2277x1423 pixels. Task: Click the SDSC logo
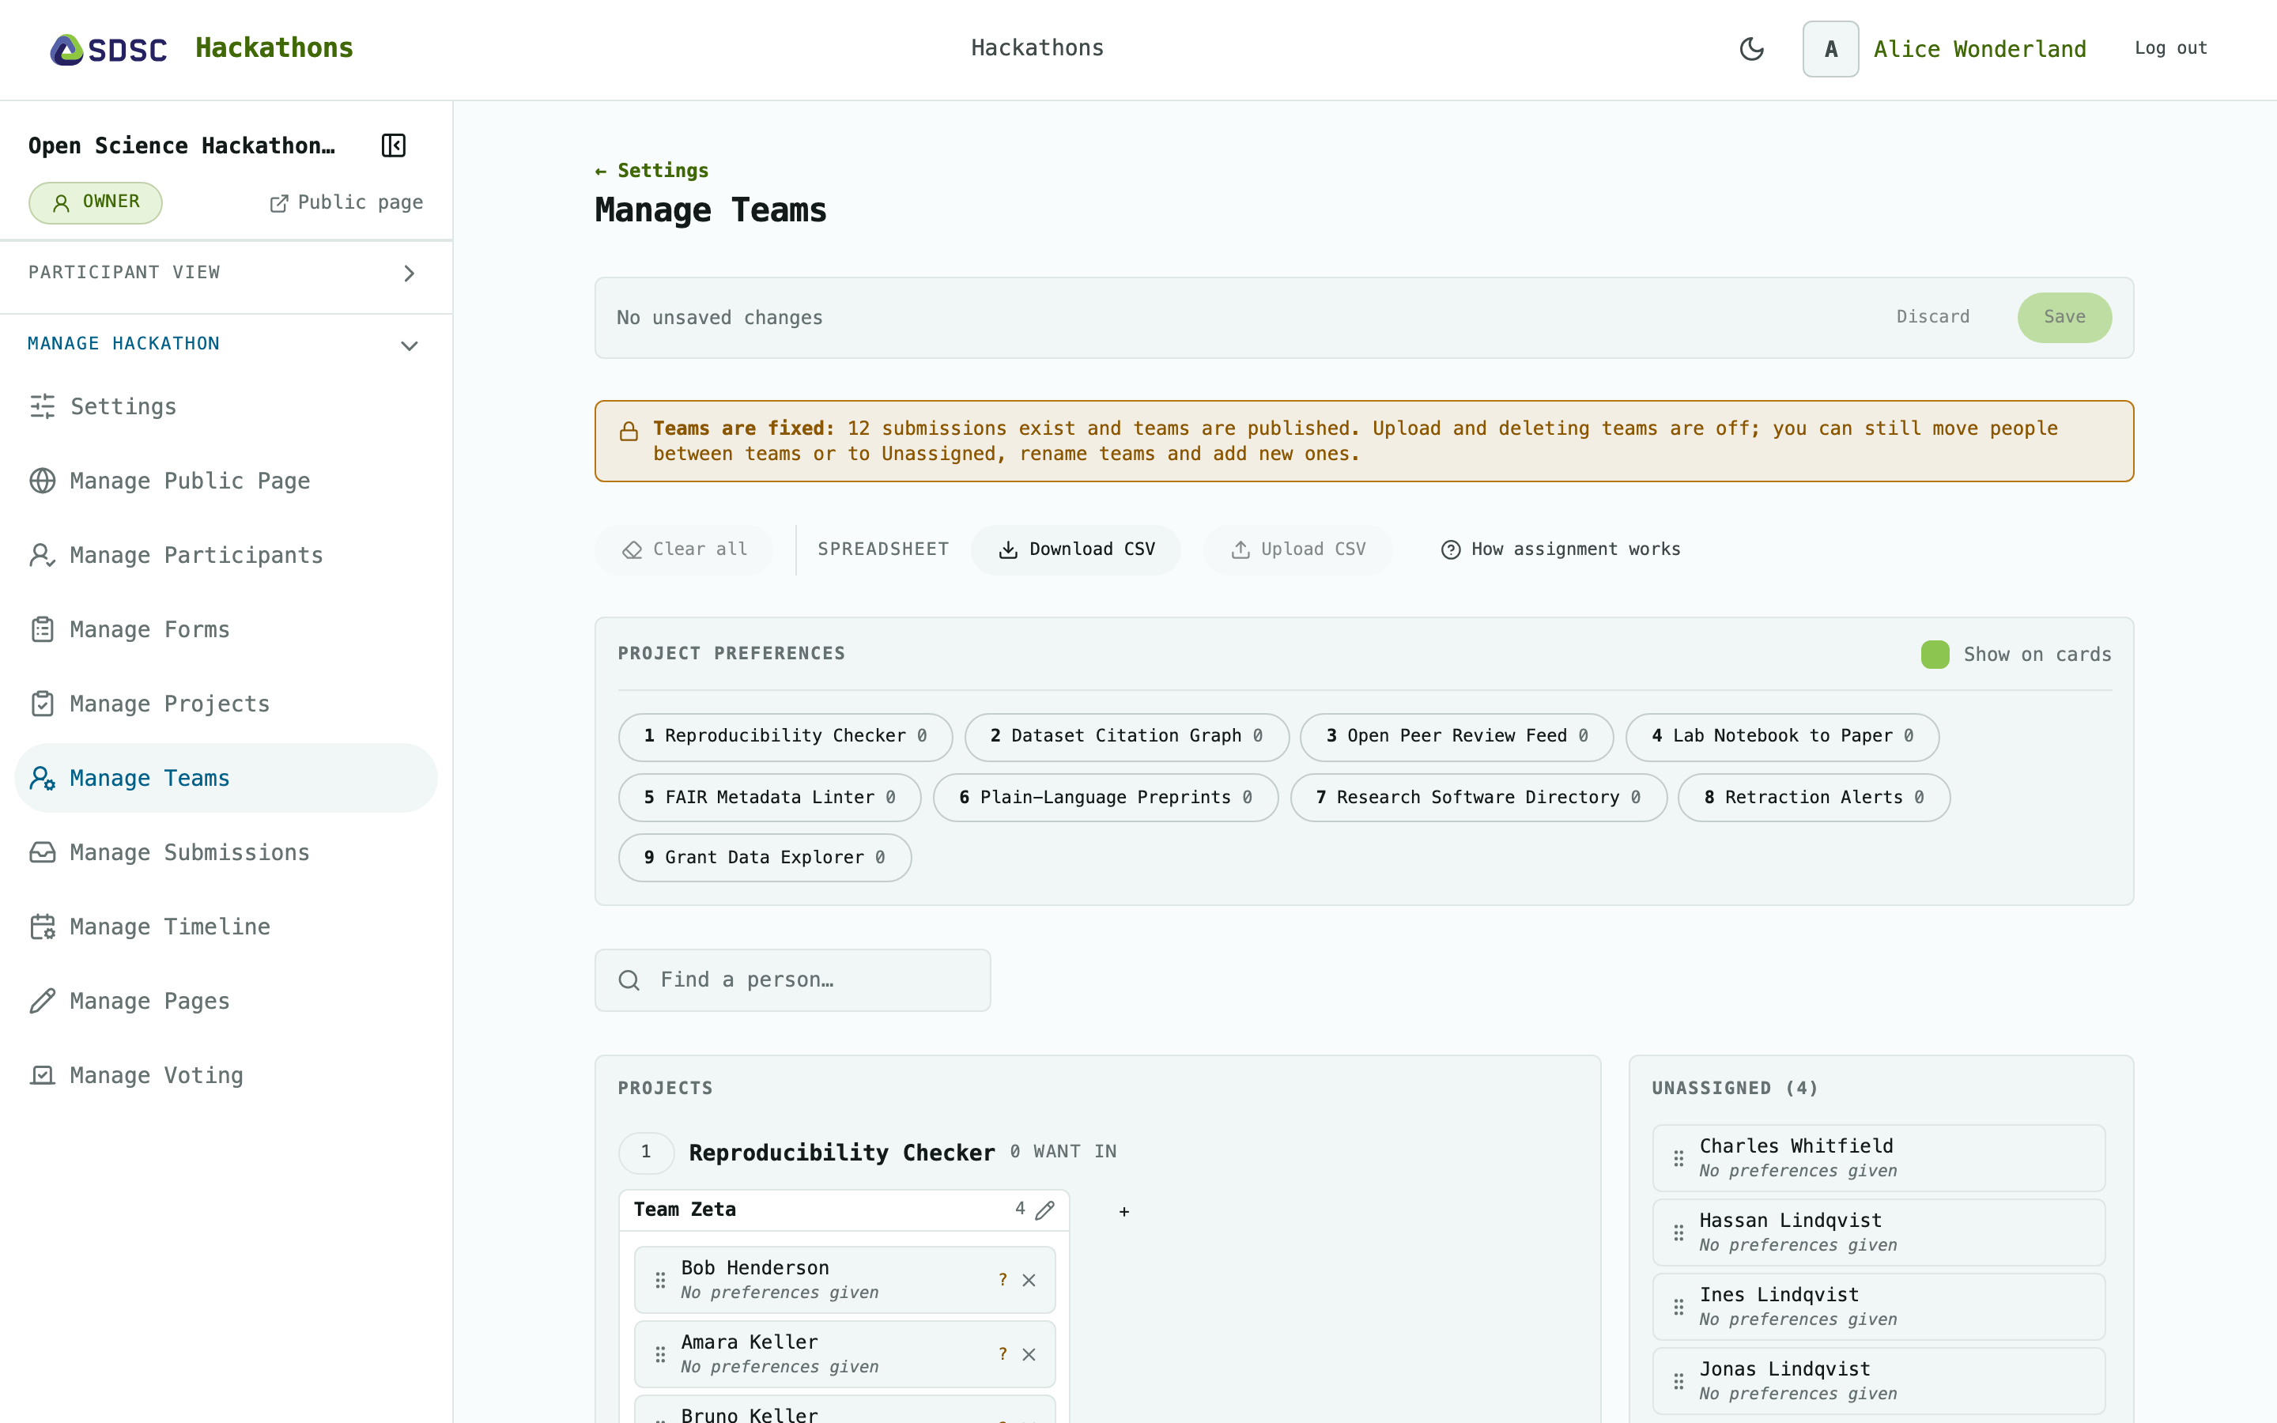tap(108, 49)
